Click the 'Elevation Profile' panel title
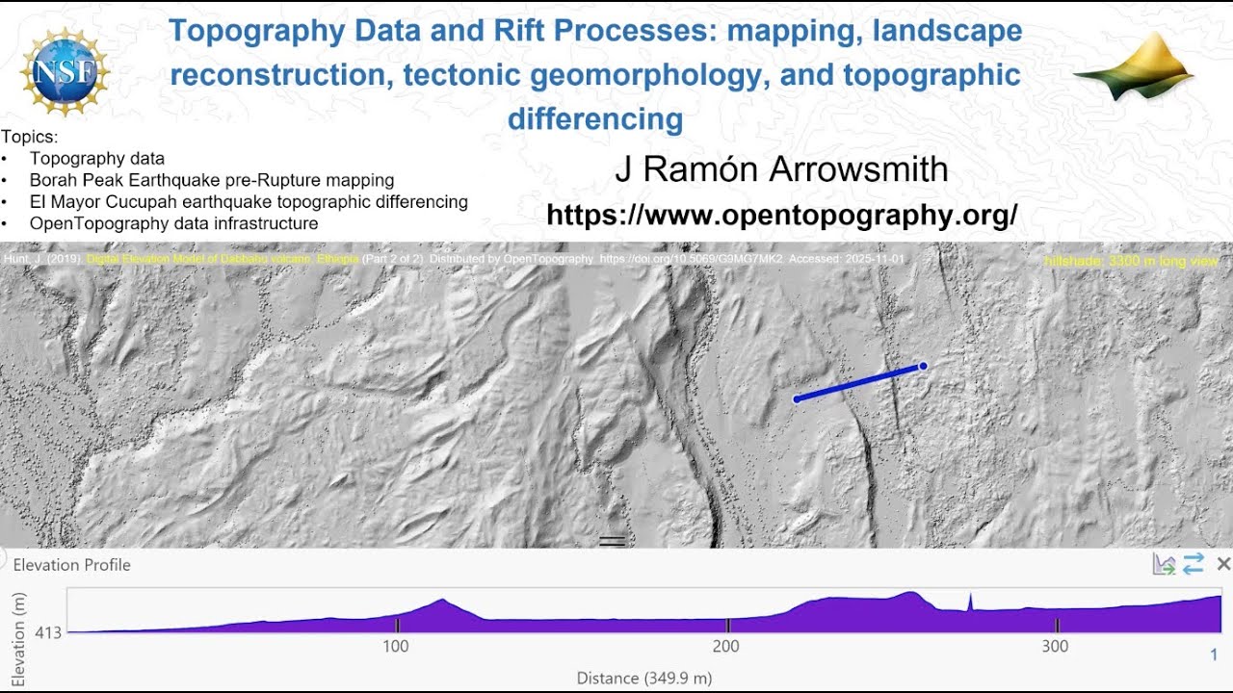 (71, 565)
